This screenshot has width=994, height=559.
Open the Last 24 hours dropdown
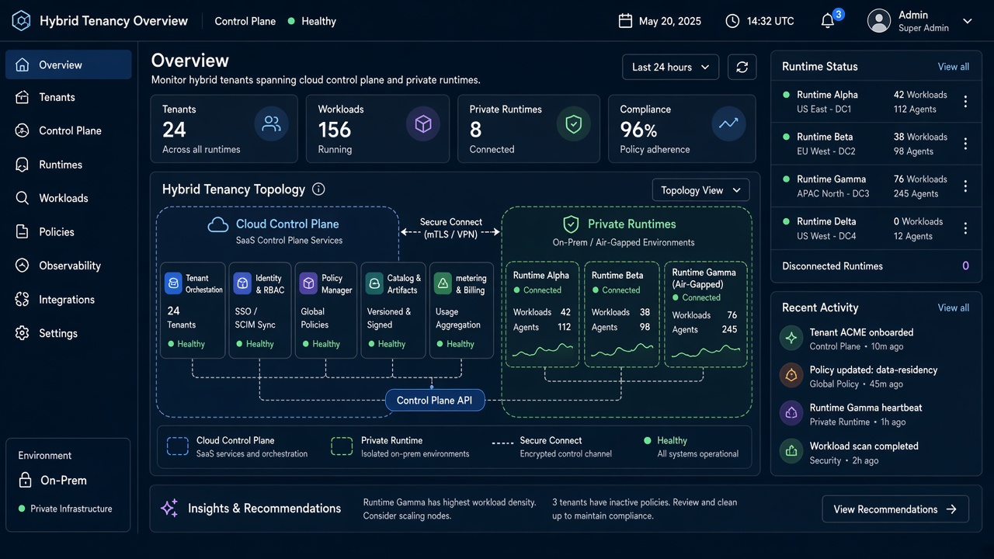(x=670, y=68)
